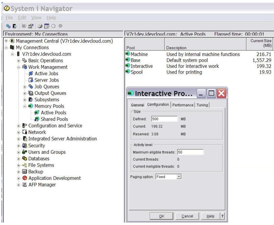Viewport: 274px width, 225px height.
Task: Click the Application Development red icon
Action: 25,178
